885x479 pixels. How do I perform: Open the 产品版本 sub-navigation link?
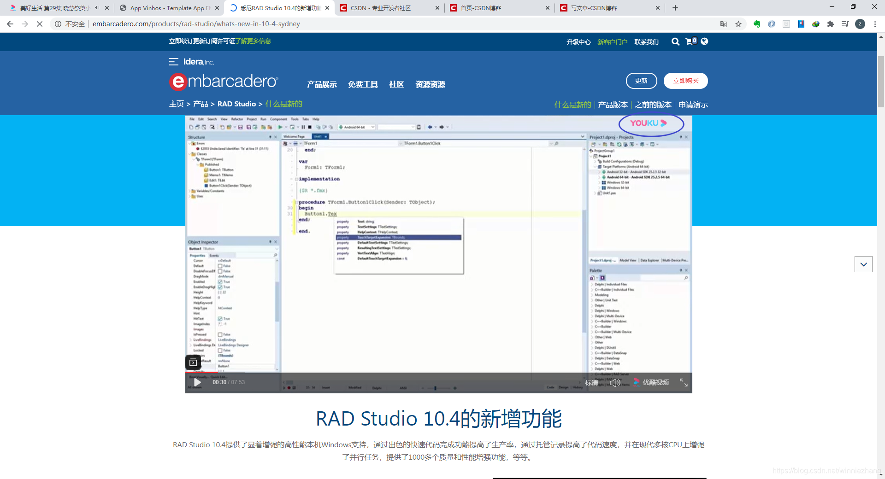pyautogui.click(x=613, y=105)
